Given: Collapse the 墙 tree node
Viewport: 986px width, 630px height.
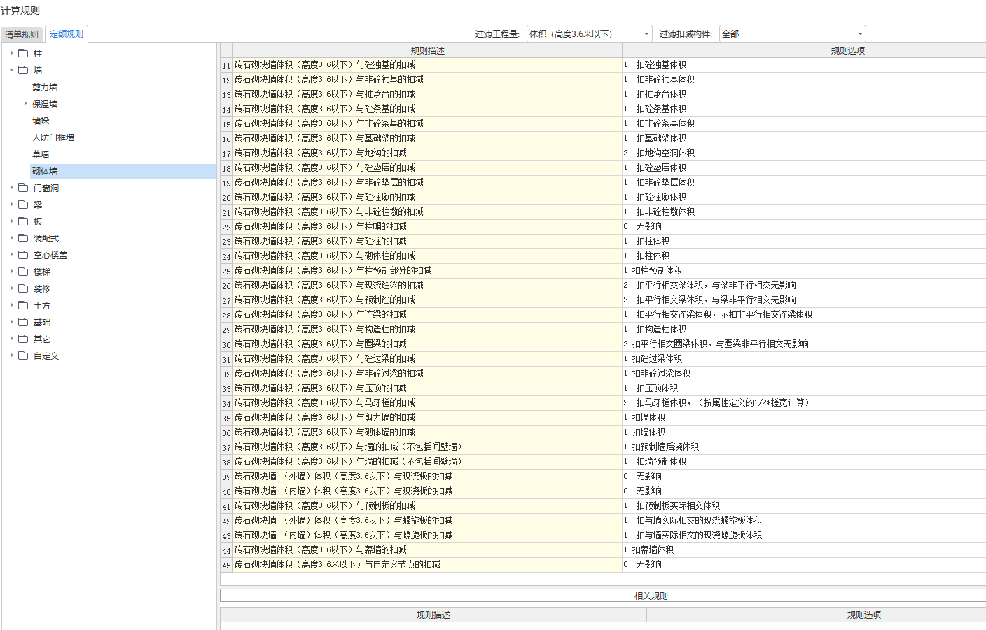Looking at the screenshot, I should (x=12, y=70).
